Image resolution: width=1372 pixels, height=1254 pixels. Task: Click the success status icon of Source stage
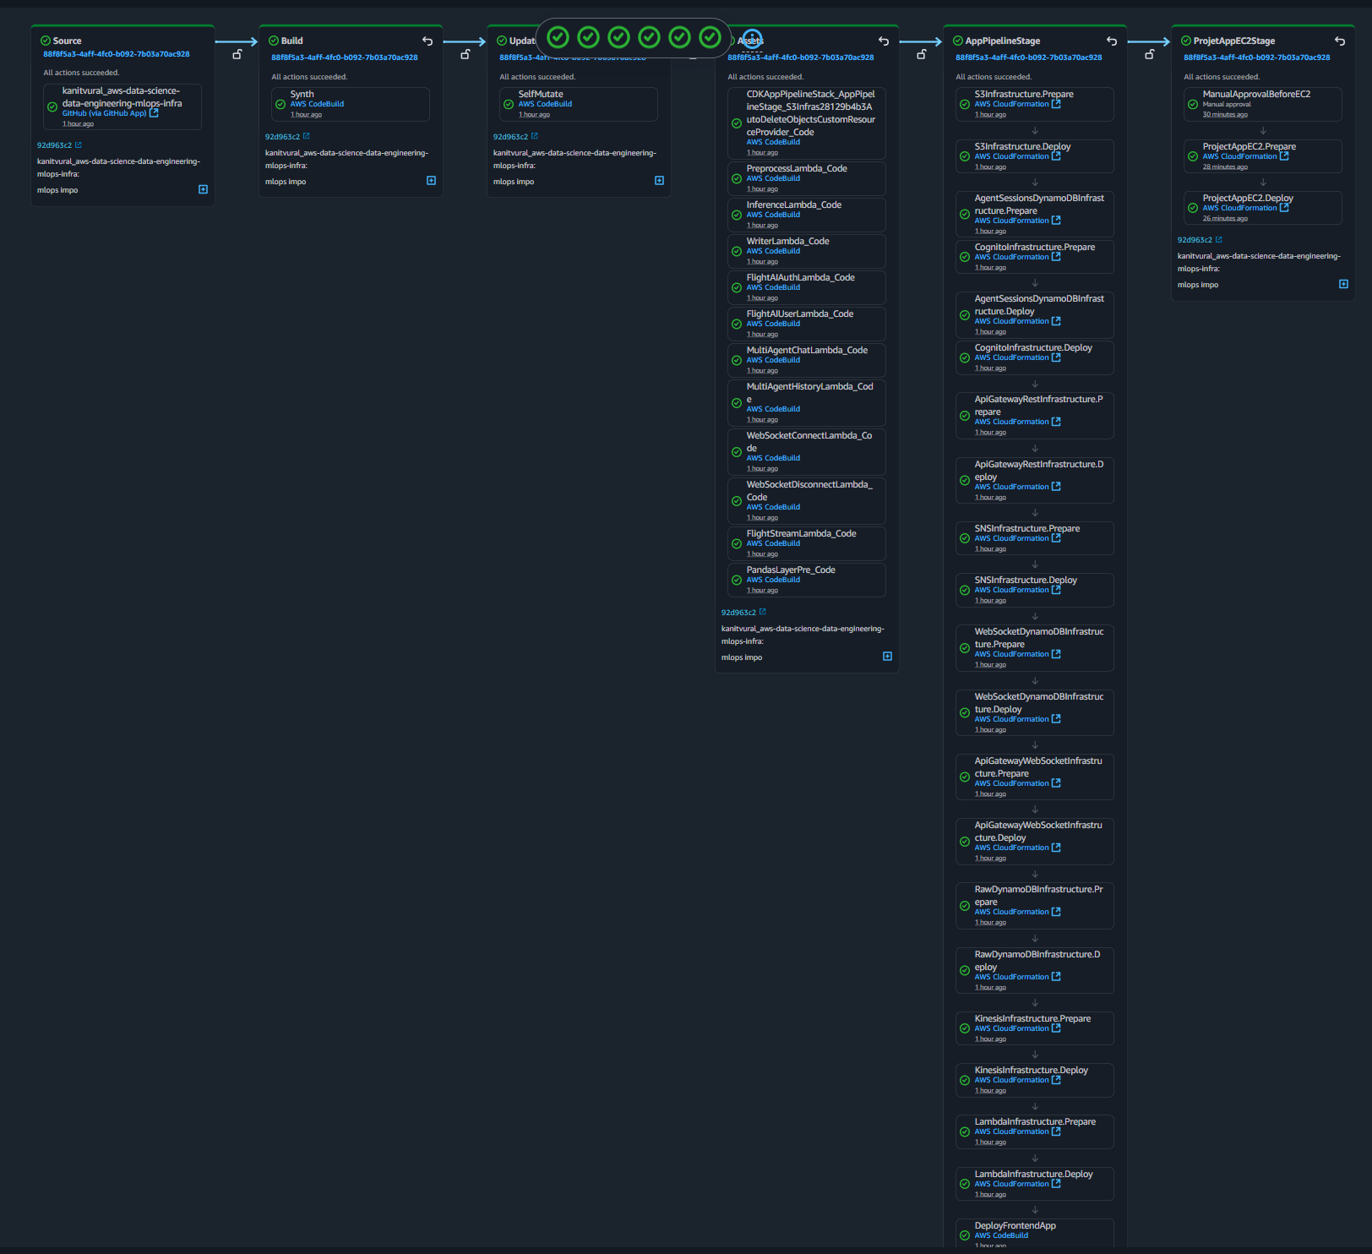click(x=46, y=41)
